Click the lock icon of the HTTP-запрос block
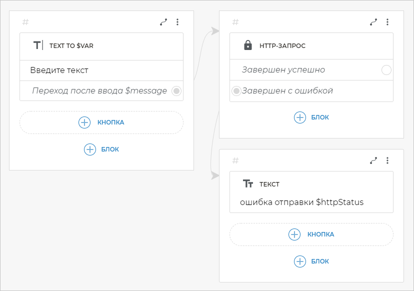The image size is (414, 291). coord(247,45)
